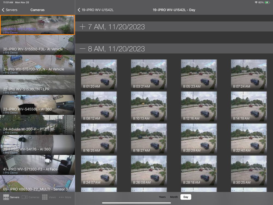Tap the home indicator bar
Image resolution: width=273 pixels, height=205 pixels.
click(136, 203)
